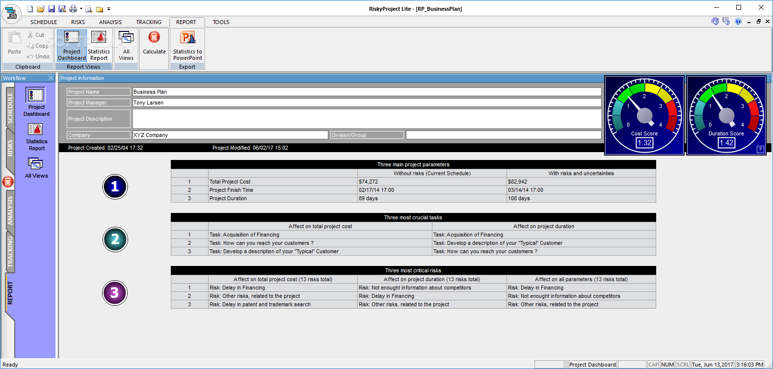The height and width of the screenshot is (369, 773).
Task: Click Undo in the ribbon
Action: coord(38,56)
